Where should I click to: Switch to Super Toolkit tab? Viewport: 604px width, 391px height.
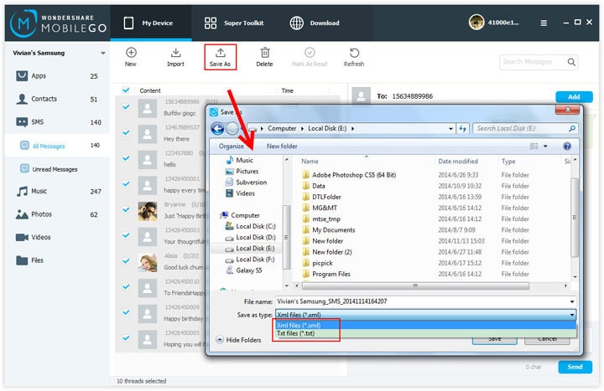click(x=234, y=23)
